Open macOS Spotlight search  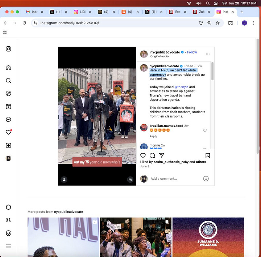[208, 3]
